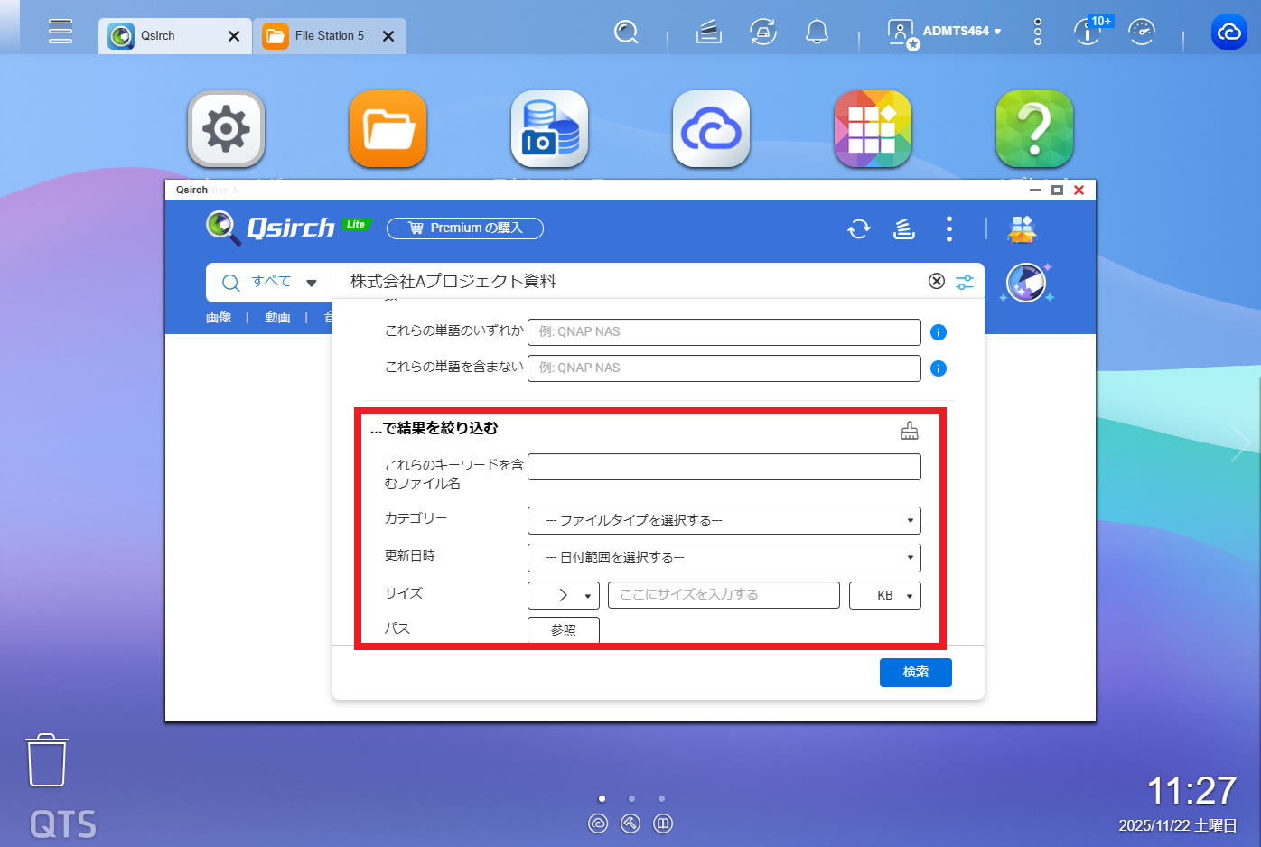Open the Qsirch more options menu
This screenshot has height=847, width=1261.
948,229
